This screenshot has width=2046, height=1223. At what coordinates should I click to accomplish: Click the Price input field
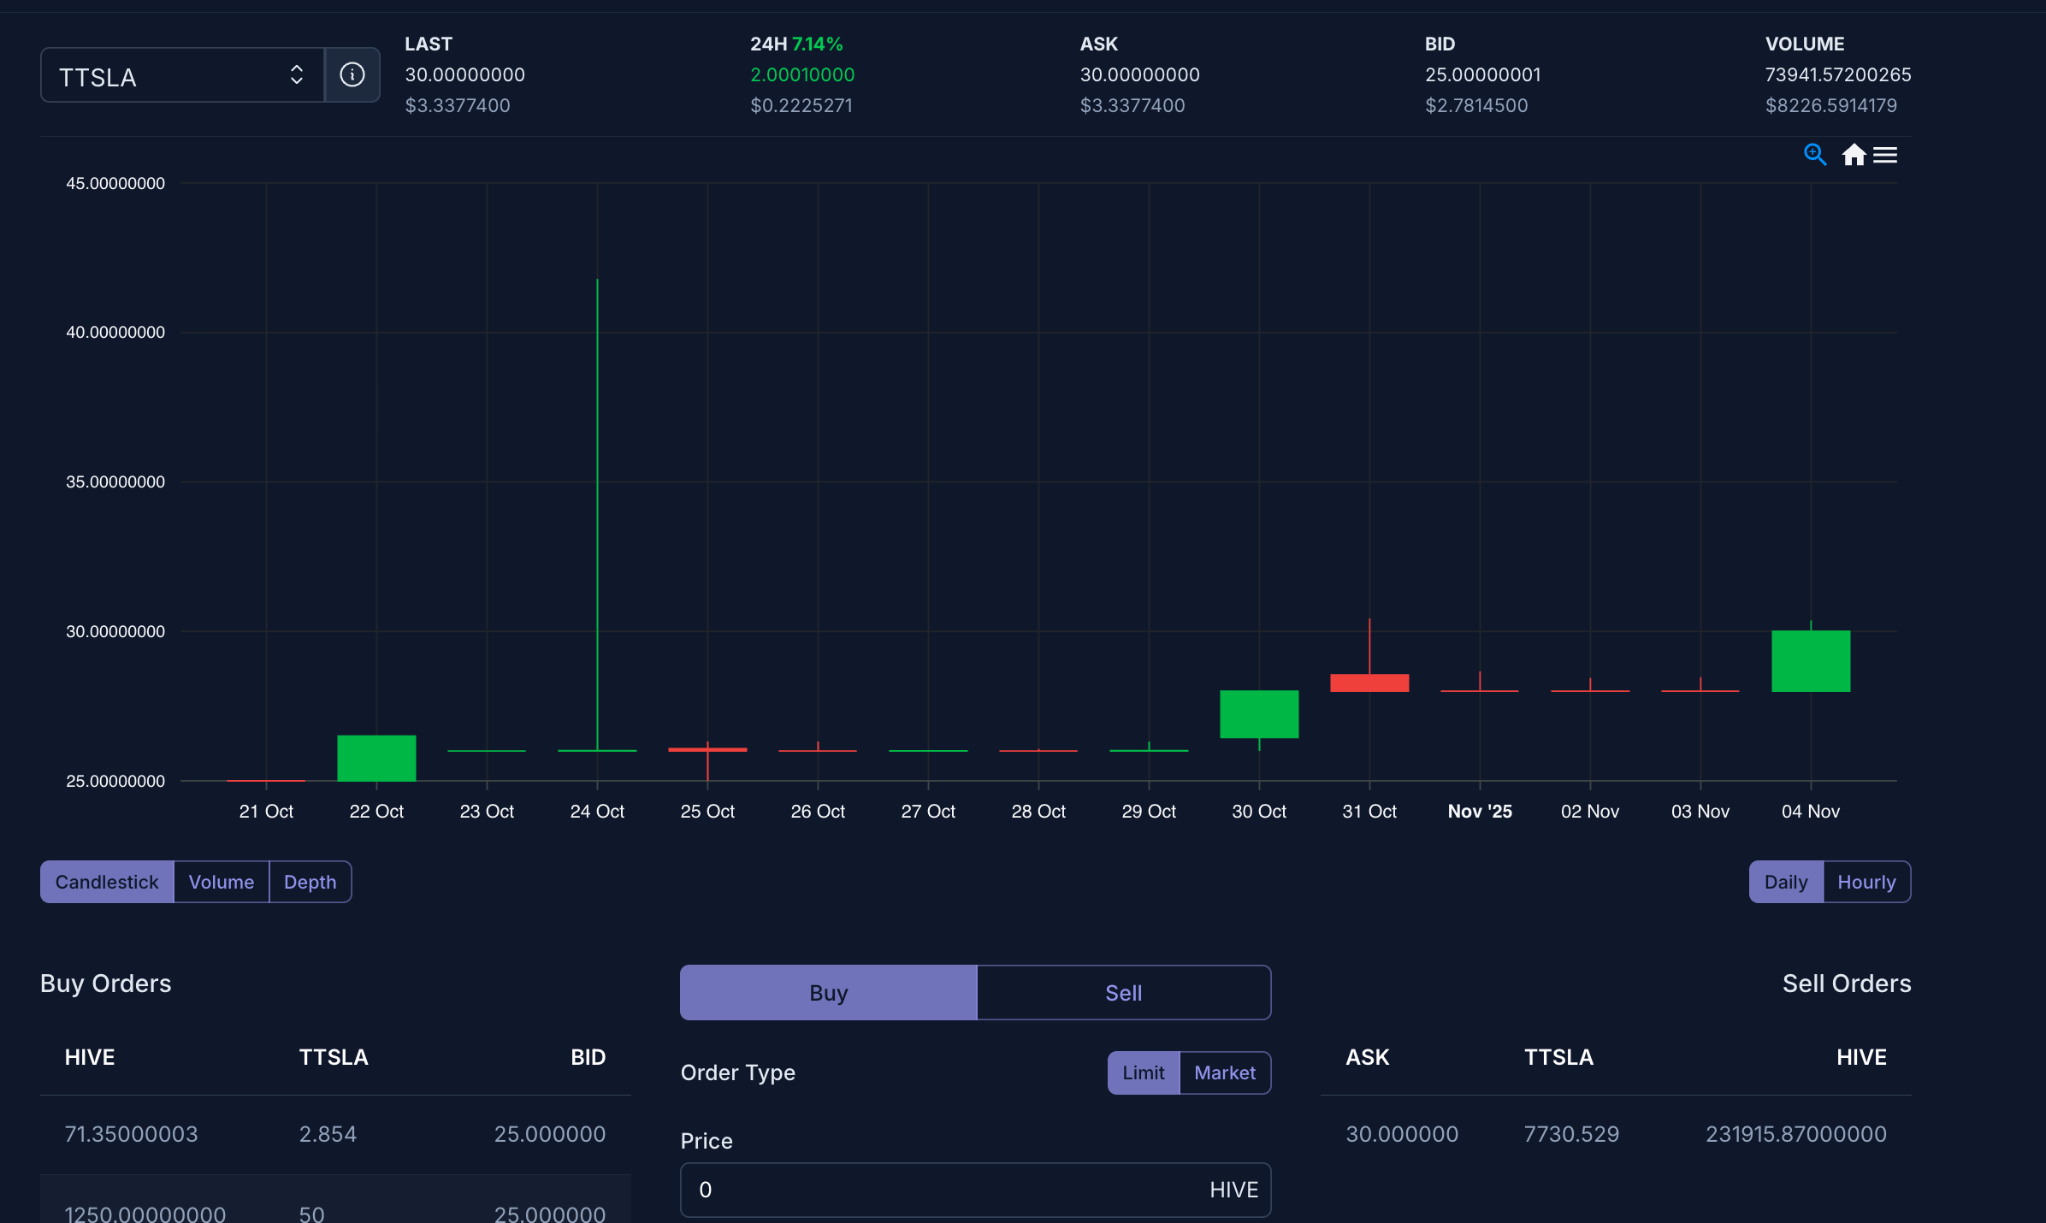[x=941, y=1190]
